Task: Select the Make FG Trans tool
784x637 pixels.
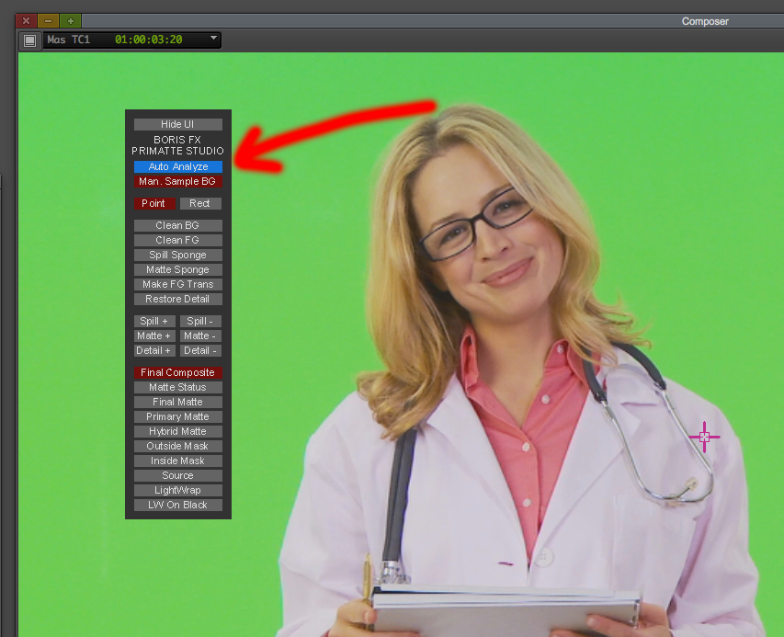Action: 177,284
